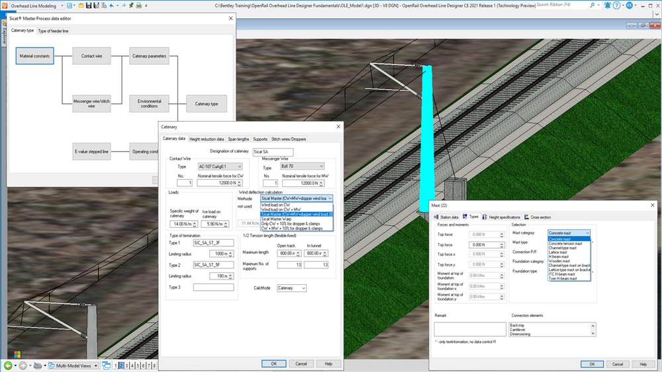Open the Contact Wire Type dropdown AC-107 CuAg0.1
The height and width of the screenshot is (372, 662).
pyautogui.click(x=220, y=167)
